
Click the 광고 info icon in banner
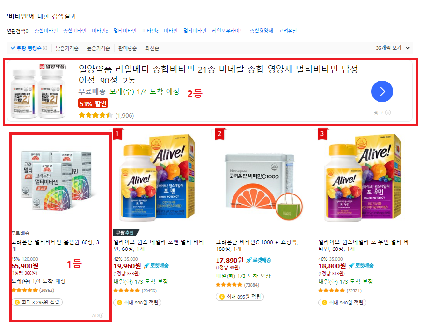388,112
